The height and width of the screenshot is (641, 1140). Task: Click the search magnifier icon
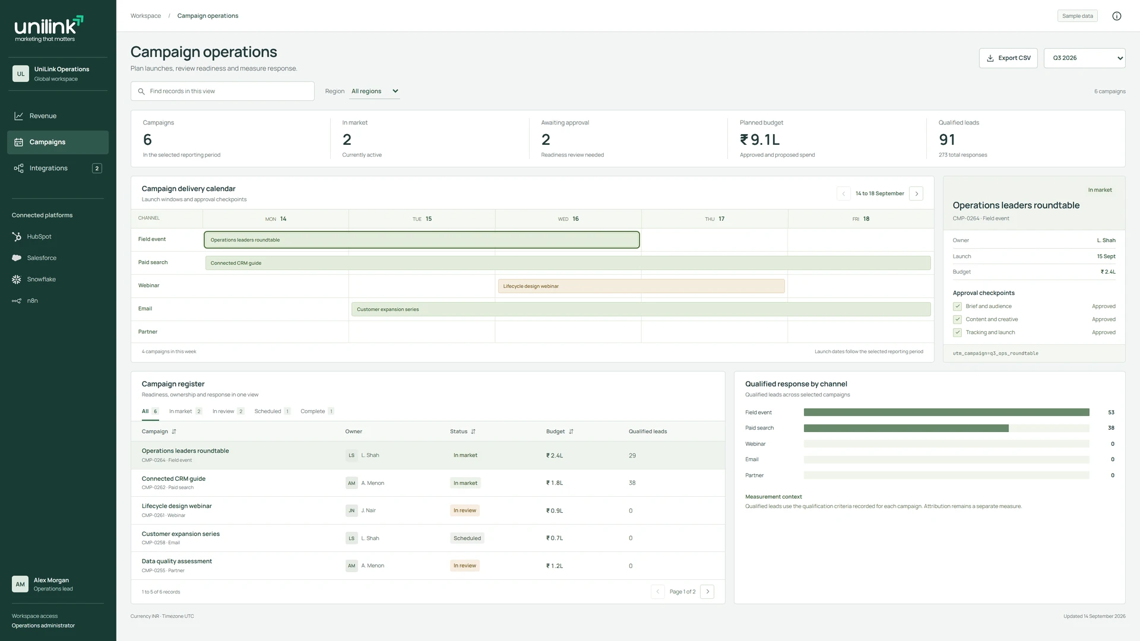pos(141,91)
